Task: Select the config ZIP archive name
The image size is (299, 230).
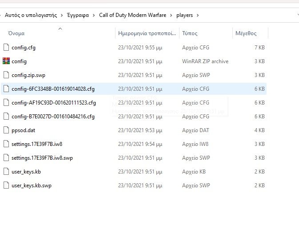Action: (19, 61)
